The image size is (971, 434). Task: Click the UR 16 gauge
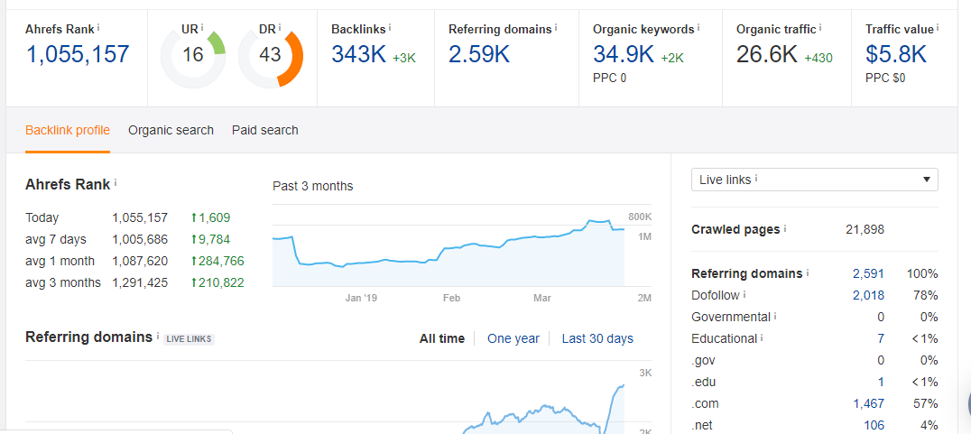coord(193,56)
